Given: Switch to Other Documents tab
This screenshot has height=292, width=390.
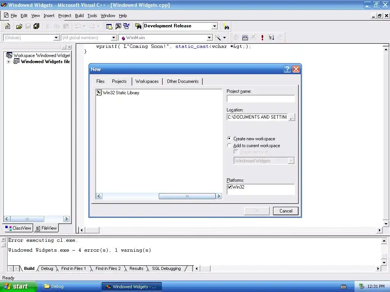Looking at the screenshot, I should (x=182, y=81).
